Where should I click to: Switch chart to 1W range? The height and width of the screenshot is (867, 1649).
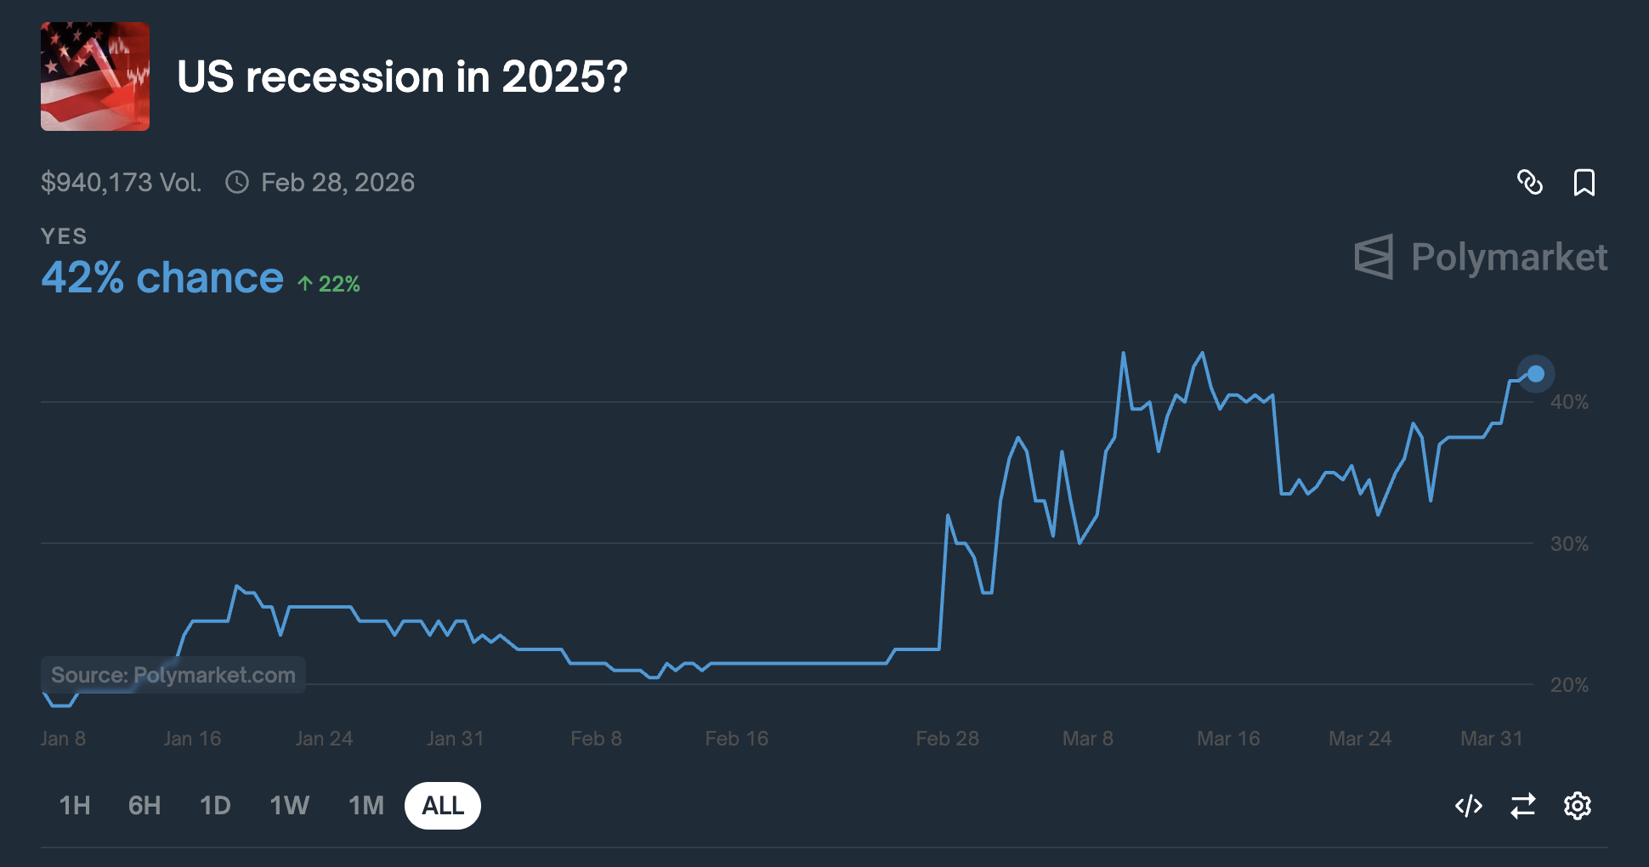(289, 805)
